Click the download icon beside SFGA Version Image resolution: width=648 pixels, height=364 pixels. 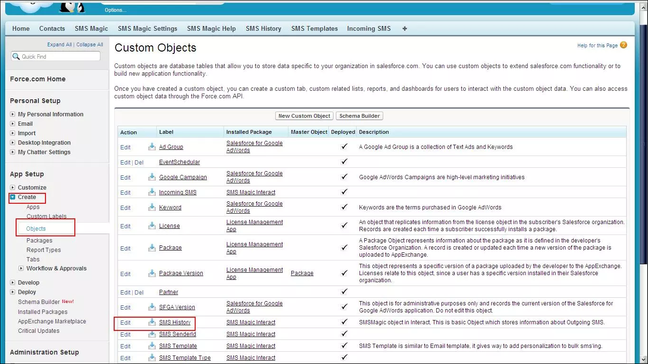pos(152,307)
